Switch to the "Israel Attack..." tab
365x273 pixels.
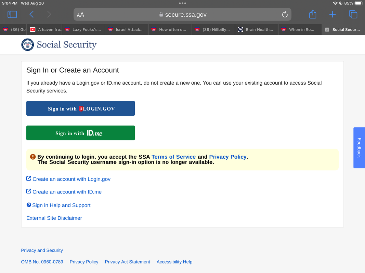tap(127, 29)
